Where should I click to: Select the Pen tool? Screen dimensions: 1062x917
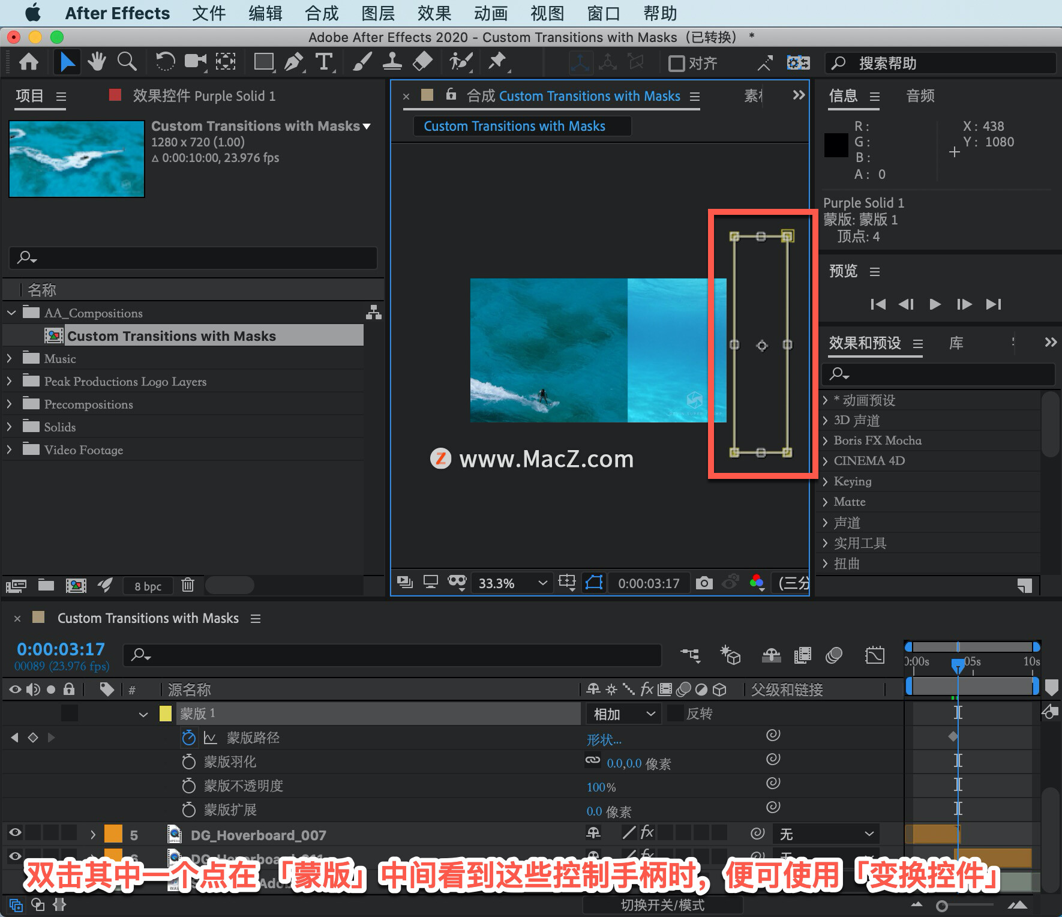(x=294, y=62)
